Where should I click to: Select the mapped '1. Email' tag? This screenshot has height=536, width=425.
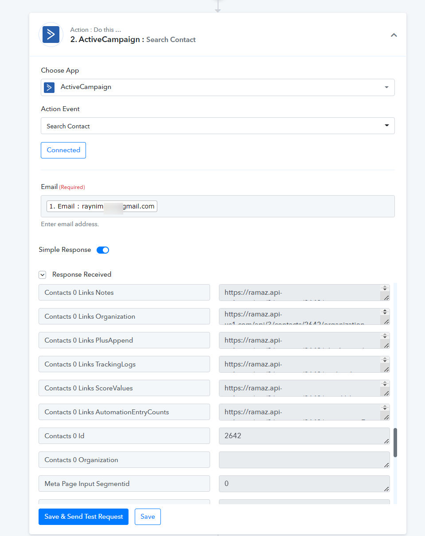click(x=102, y=206)
